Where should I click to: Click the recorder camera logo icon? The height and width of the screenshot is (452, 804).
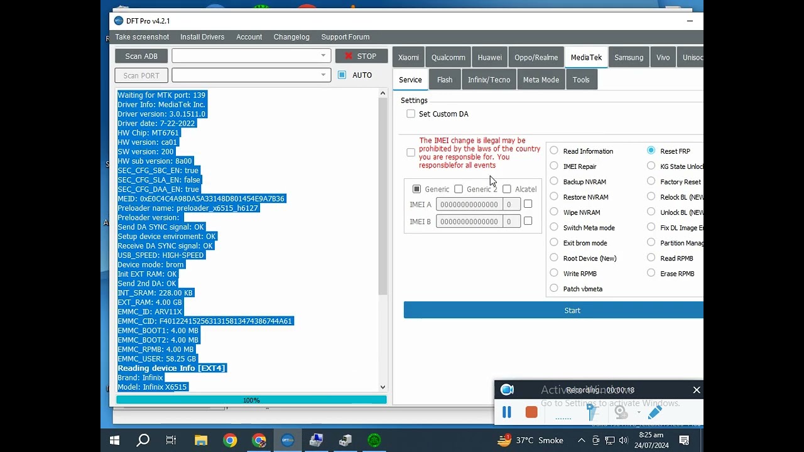tap(507, 390)
